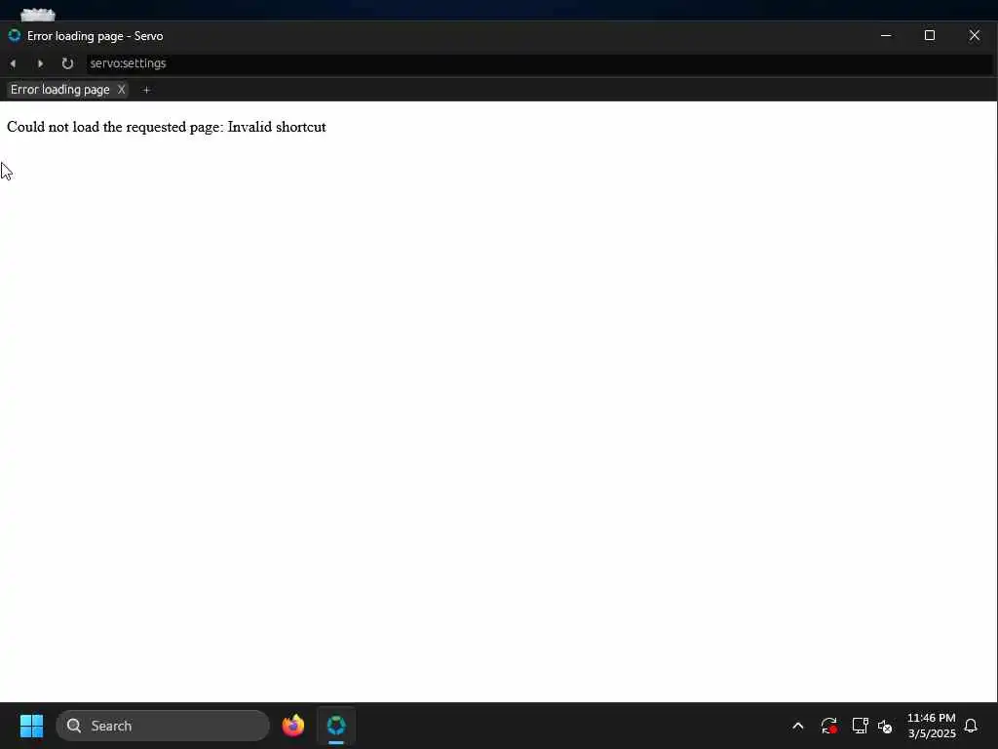Viewport: 998px width, 749px height.
Task: Show hidden system tray icons
Action: [x=797, y=726]
